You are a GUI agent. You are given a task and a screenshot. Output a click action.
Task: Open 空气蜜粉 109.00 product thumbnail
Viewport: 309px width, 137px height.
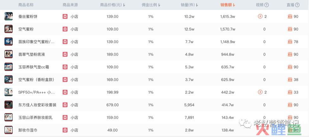[9, 29]
